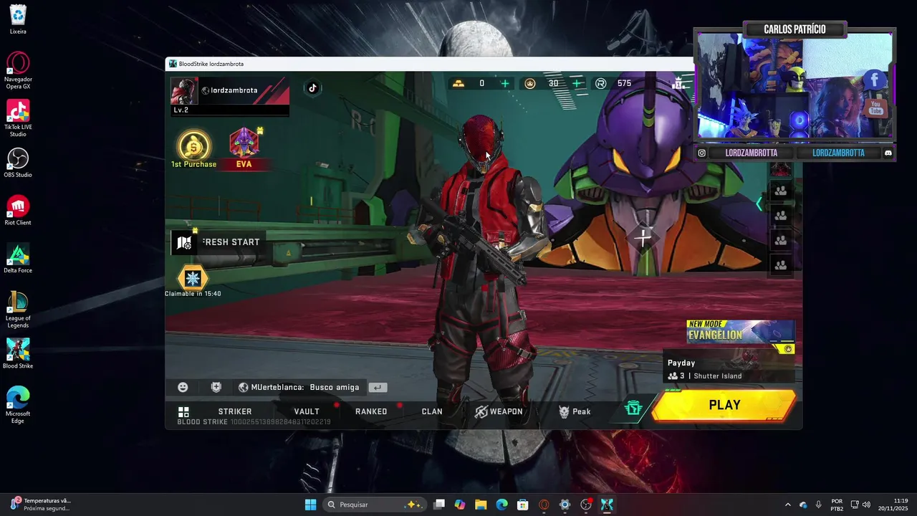Open the 1st Purchase coin offer
The image size is (917, 516).
193,150
